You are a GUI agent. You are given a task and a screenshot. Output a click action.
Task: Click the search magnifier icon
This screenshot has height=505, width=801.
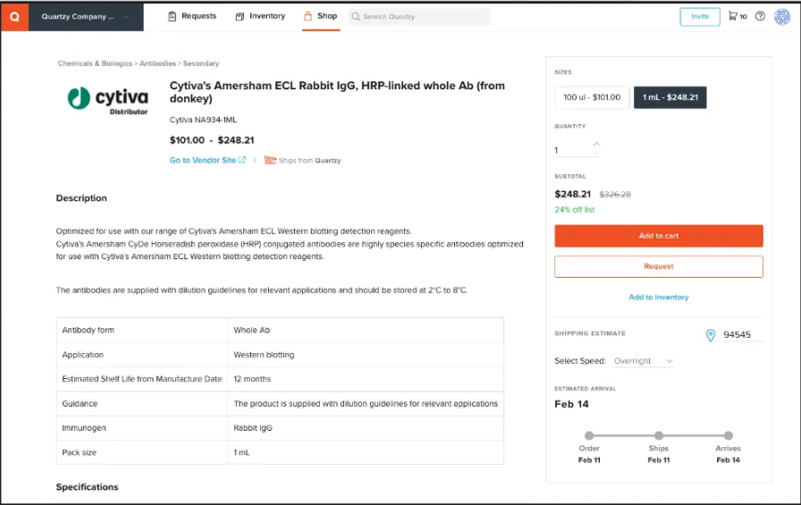(356, 16)
